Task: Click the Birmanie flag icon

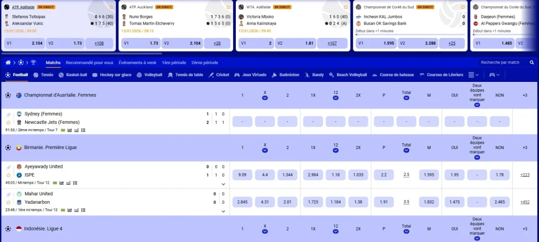Action: (x=19, y=148)
